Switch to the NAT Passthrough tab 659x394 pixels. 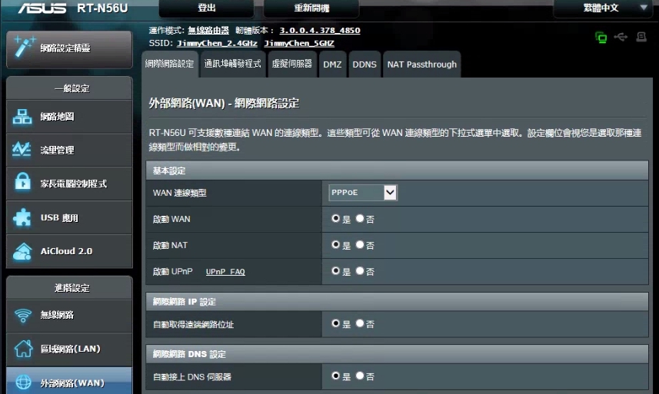[422, 65]
